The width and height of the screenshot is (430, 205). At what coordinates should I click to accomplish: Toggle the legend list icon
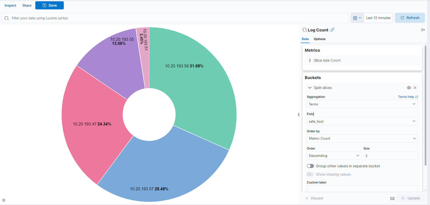pyautogui.click(x=4, y=200)
